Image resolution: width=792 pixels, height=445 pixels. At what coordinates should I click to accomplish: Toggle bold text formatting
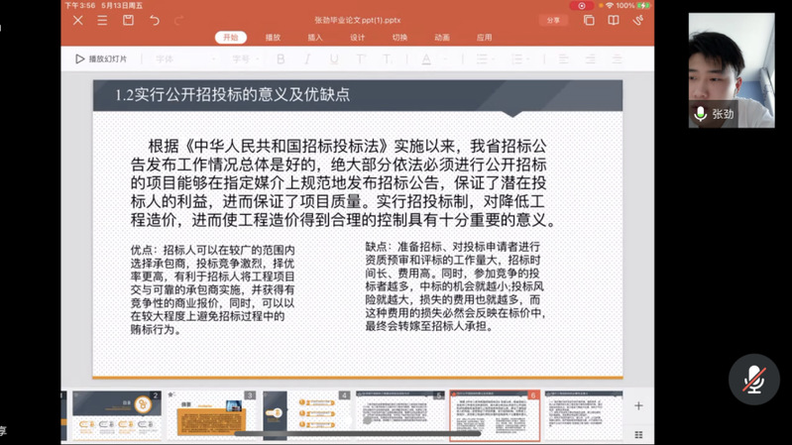(281, 59)
